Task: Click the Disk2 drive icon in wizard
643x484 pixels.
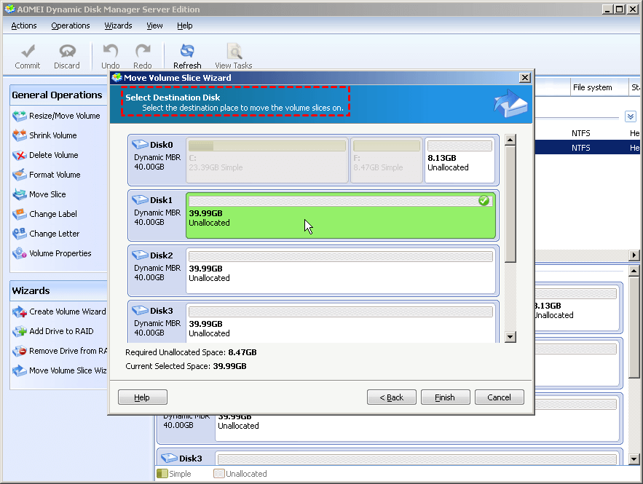Action: pos(140,255)
